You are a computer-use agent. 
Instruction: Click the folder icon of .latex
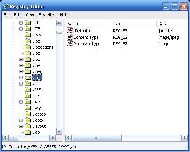[x=28, y=120]
